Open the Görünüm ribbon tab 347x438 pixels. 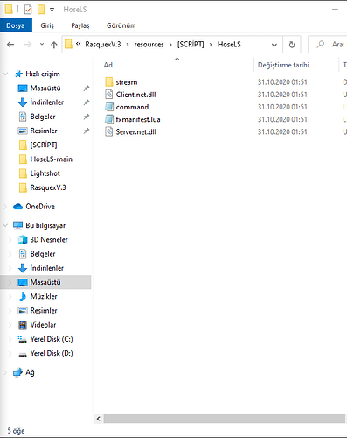pyautogui.click(x=121, y=25)
